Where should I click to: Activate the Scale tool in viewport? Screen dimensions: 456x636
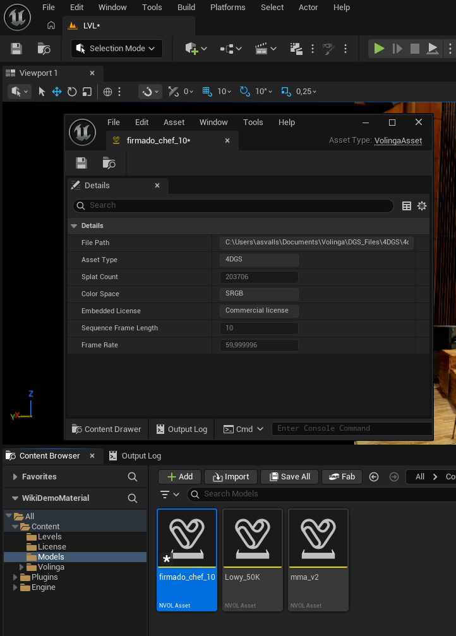pos(87,92)
